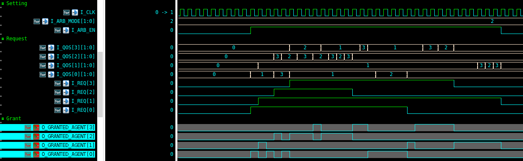Viewport: 523px width, 161px height.
Task: Click the input arrow icon beside I_REQ[0]
Action: click(66, 110)
